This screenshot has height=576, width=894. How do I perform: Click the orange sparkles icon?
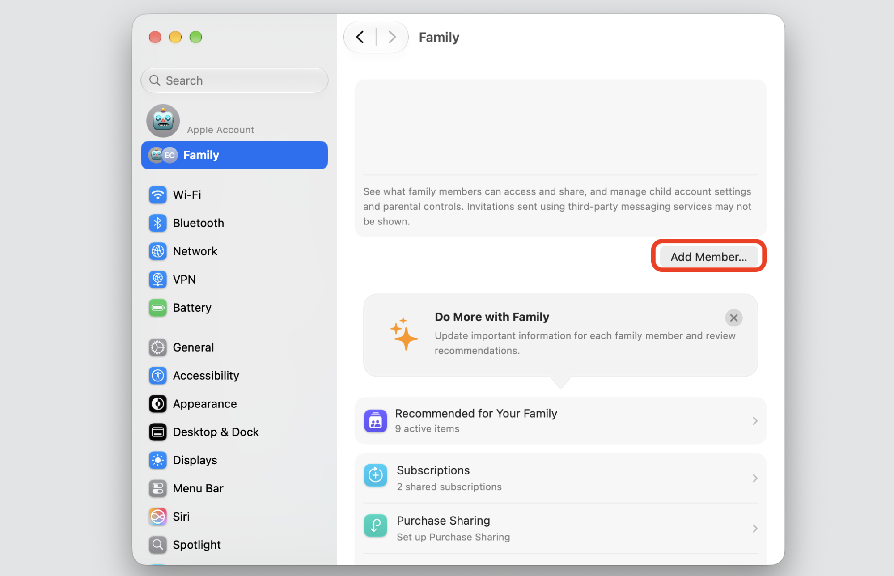tap(403, 334)
